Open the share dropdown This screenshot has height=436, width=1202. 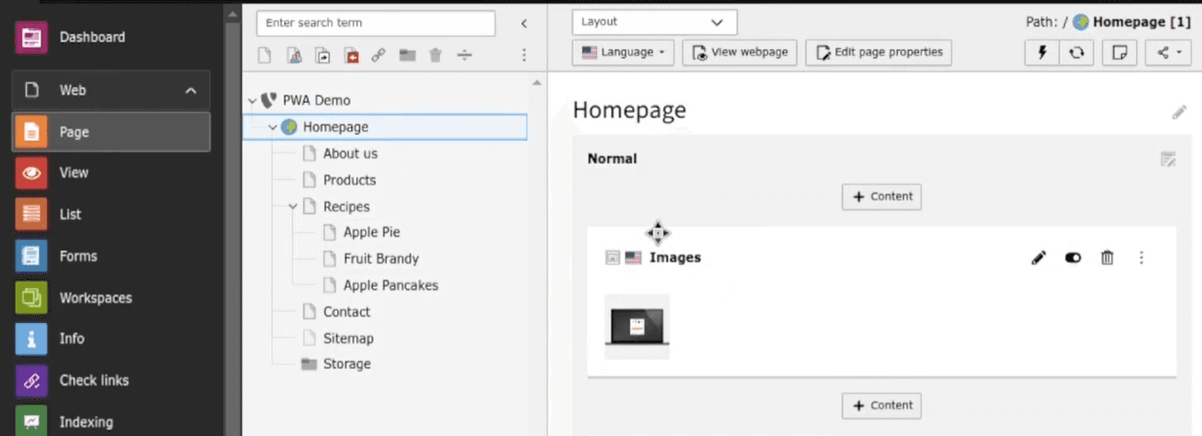point(1168,52)
